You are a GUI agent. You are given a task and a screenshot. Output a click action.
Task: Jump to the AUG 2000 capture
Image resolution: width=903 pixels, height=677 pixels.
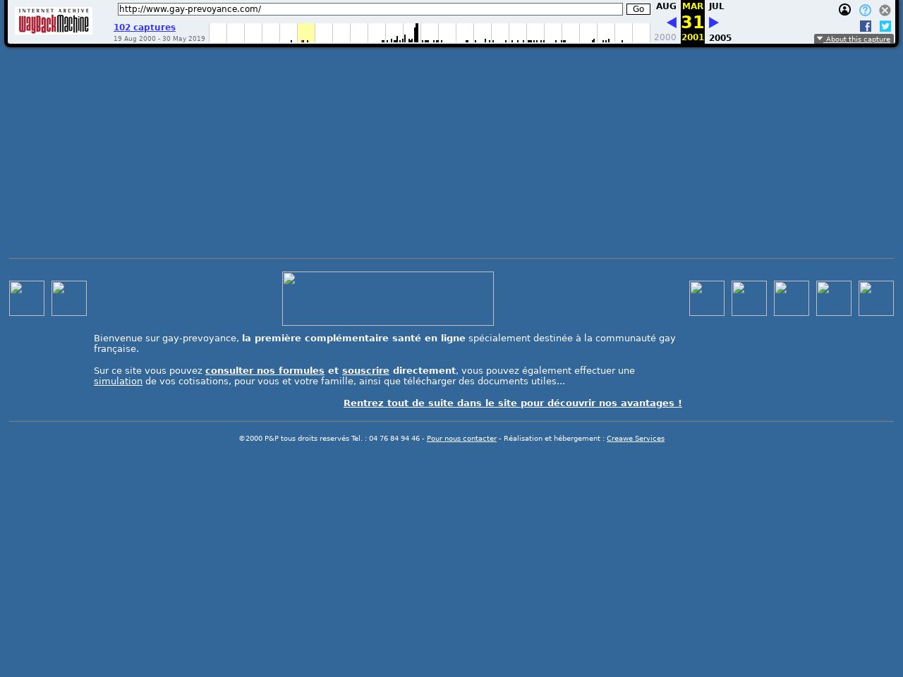point(665,6)
